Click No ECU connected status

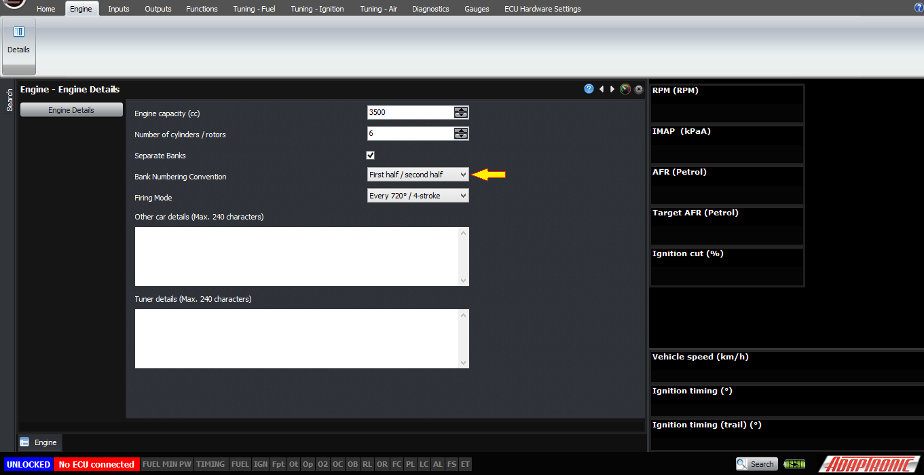pyautogui.click(x=96, y=465)
